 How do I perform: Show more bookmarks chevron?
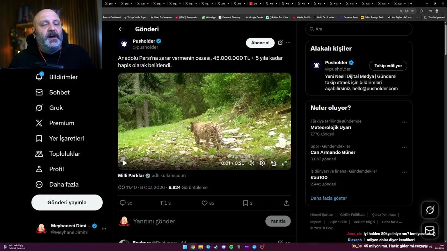tap(417, 17)
